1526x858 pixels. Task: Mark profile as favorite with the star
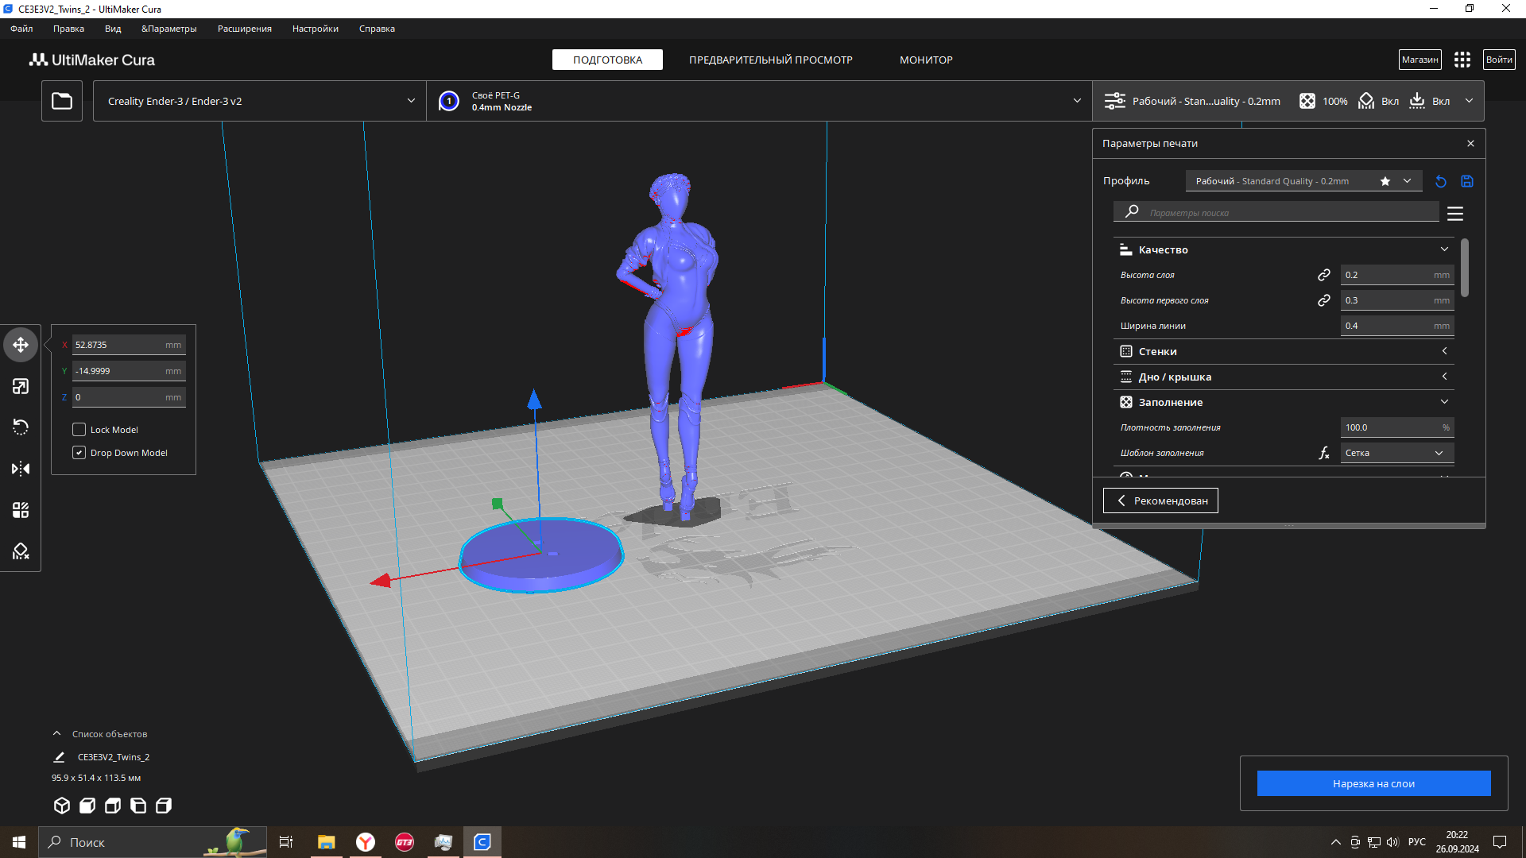1385,181
